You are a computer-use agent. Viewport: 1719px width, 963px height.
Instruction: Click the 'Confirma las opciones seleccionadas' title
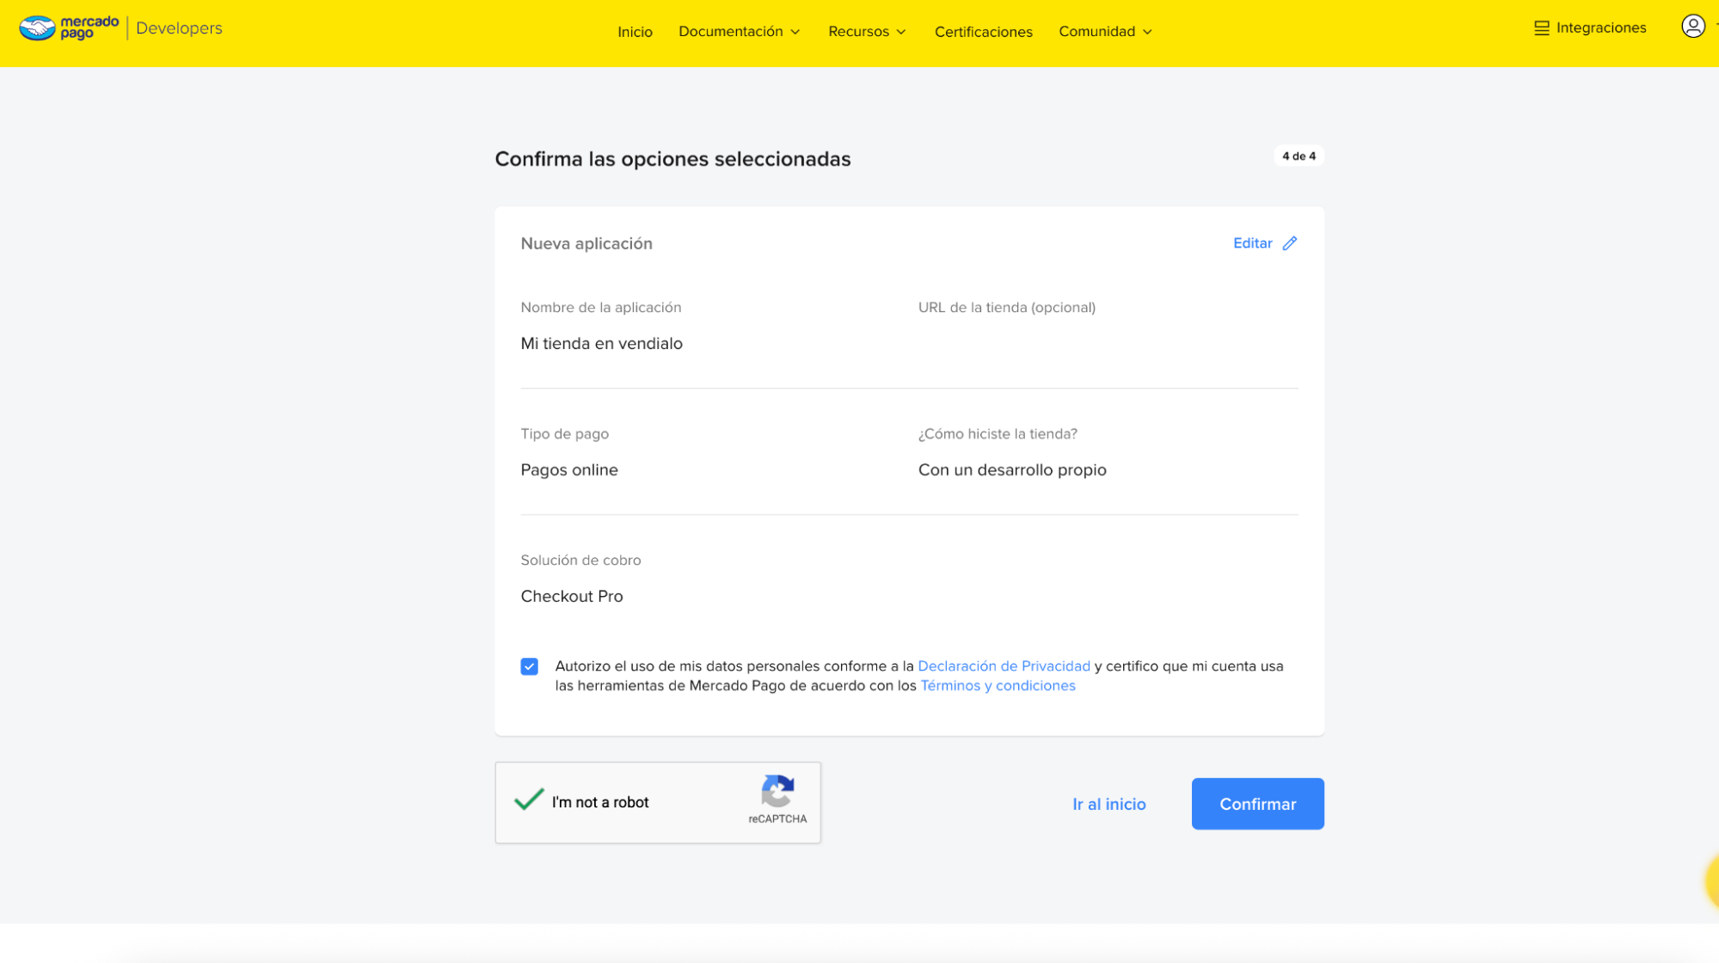pos(672,159)
